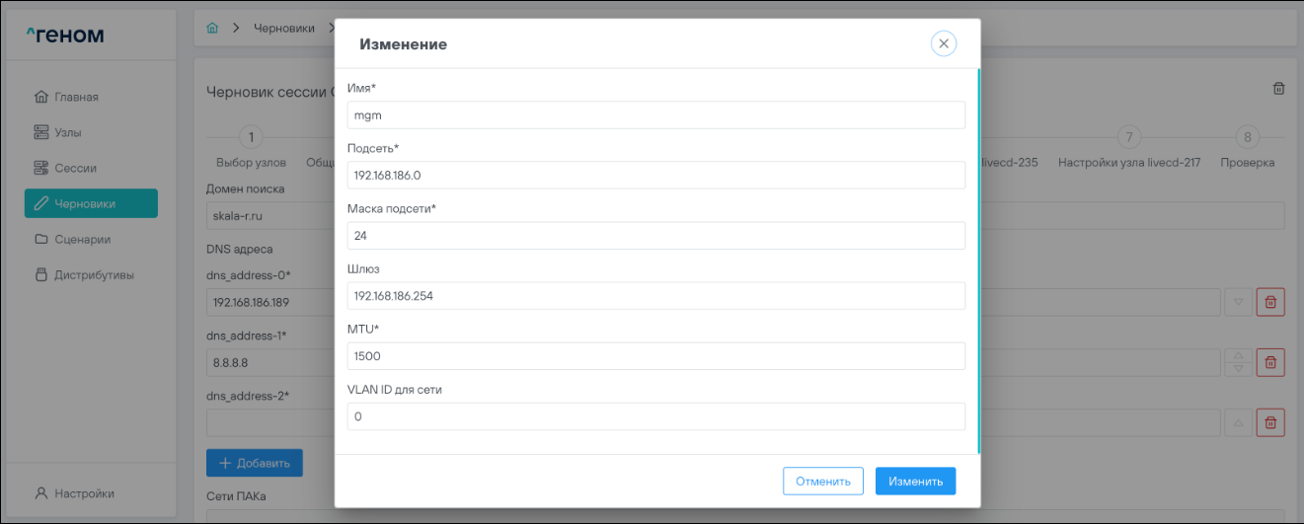This screenshot has width=1304, height=524.
Task: Delete the draft session via top trash icon
Action: click(1278, 89)
